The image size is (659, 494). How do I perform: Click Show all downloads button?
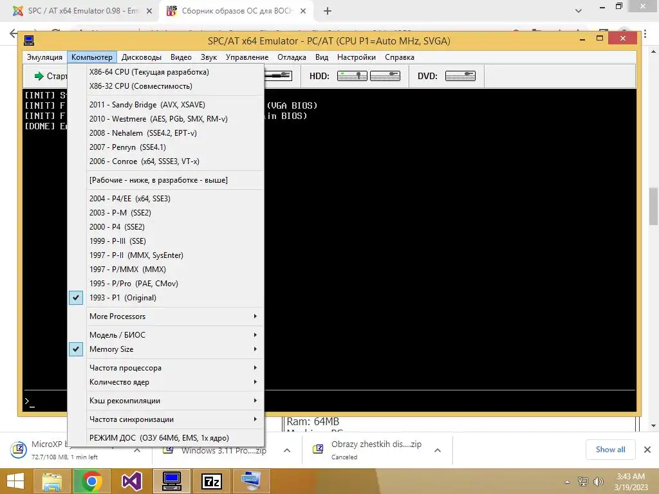coord(610,450)
